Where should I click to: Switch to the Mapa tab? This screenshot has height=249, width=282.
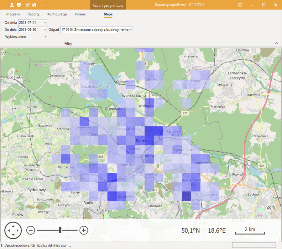108,14
